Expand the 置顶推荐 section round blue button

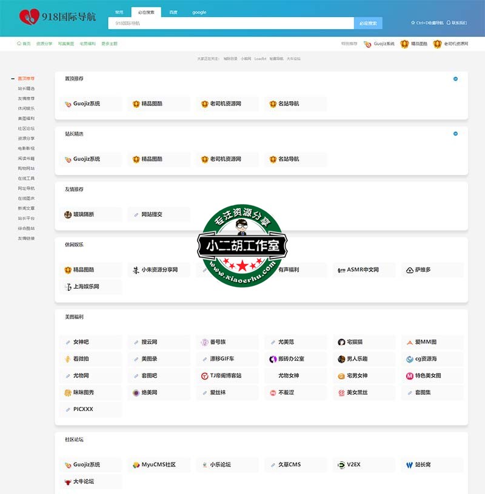pos(455,79)
